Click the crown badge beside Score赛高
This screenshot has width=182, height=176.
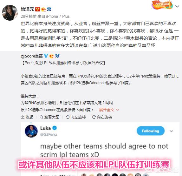coord(52,56)
